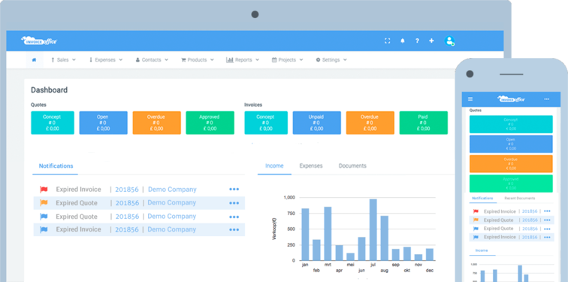Click the plus add-new icon in header
This screenshot has width=568, height=282.
(431, 41)
